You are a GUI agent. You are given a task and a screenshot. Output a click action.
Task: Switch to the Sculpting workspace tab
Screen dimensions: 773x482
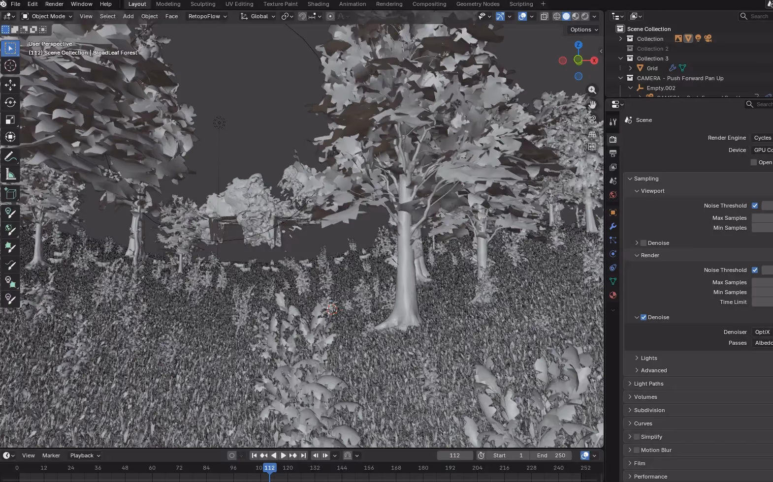(x=203, y=4)
